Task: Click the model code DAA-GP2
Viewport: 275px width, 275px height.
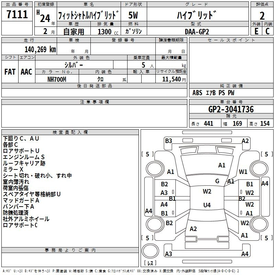Action: pyautogui.click(x=197, y=32)
